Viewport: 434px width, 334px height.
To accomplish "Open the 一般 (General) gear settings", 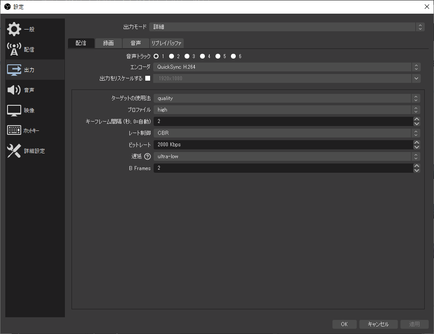I will [x=14, y=29].
